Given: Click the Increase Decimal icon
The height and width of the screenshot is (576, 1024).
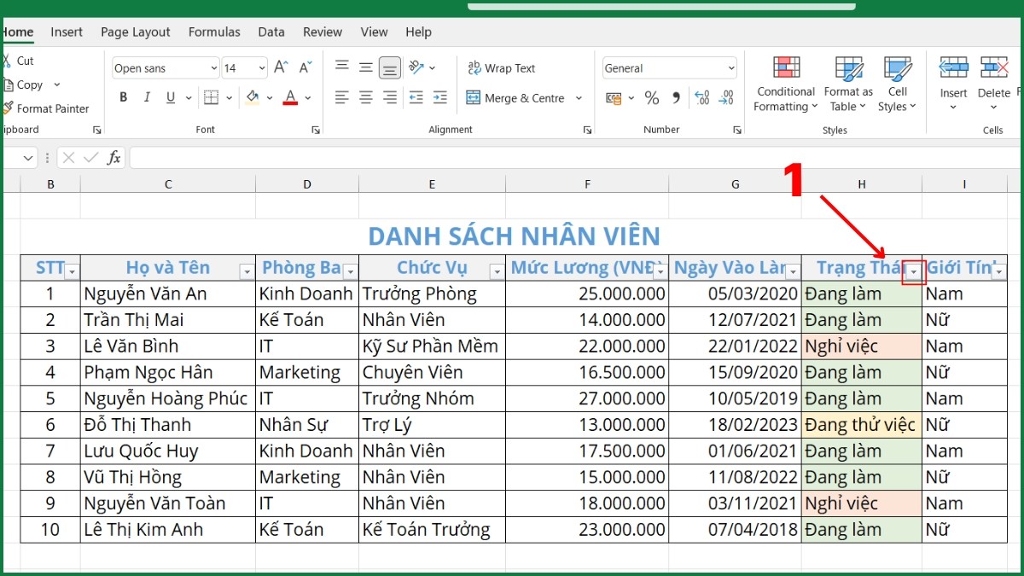Looking at the screenshot, I should coord(701,98).
